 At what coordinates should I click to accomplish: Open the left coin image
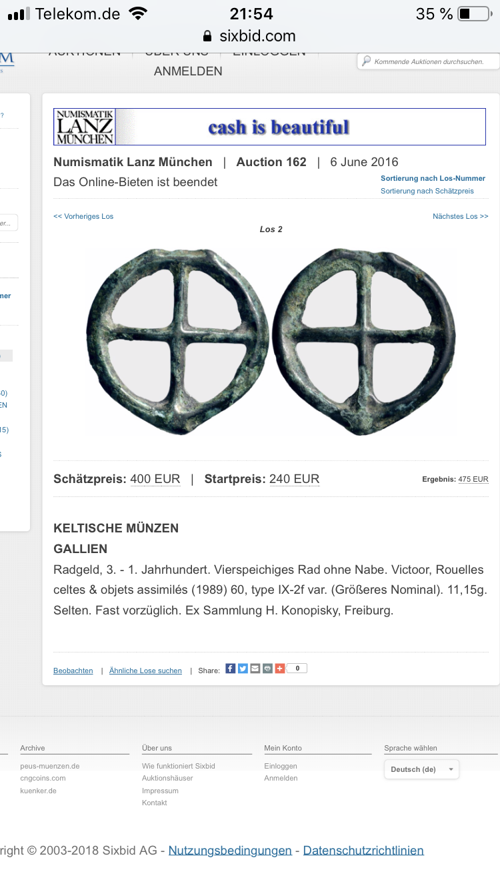point(177,340)
